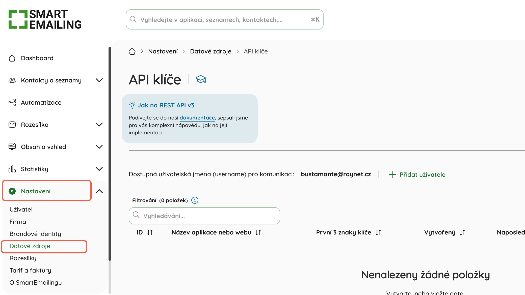Screen dimensions: 525x295
Task: Open Uživatel settings subitem
Action: click(x=21, y=210)
